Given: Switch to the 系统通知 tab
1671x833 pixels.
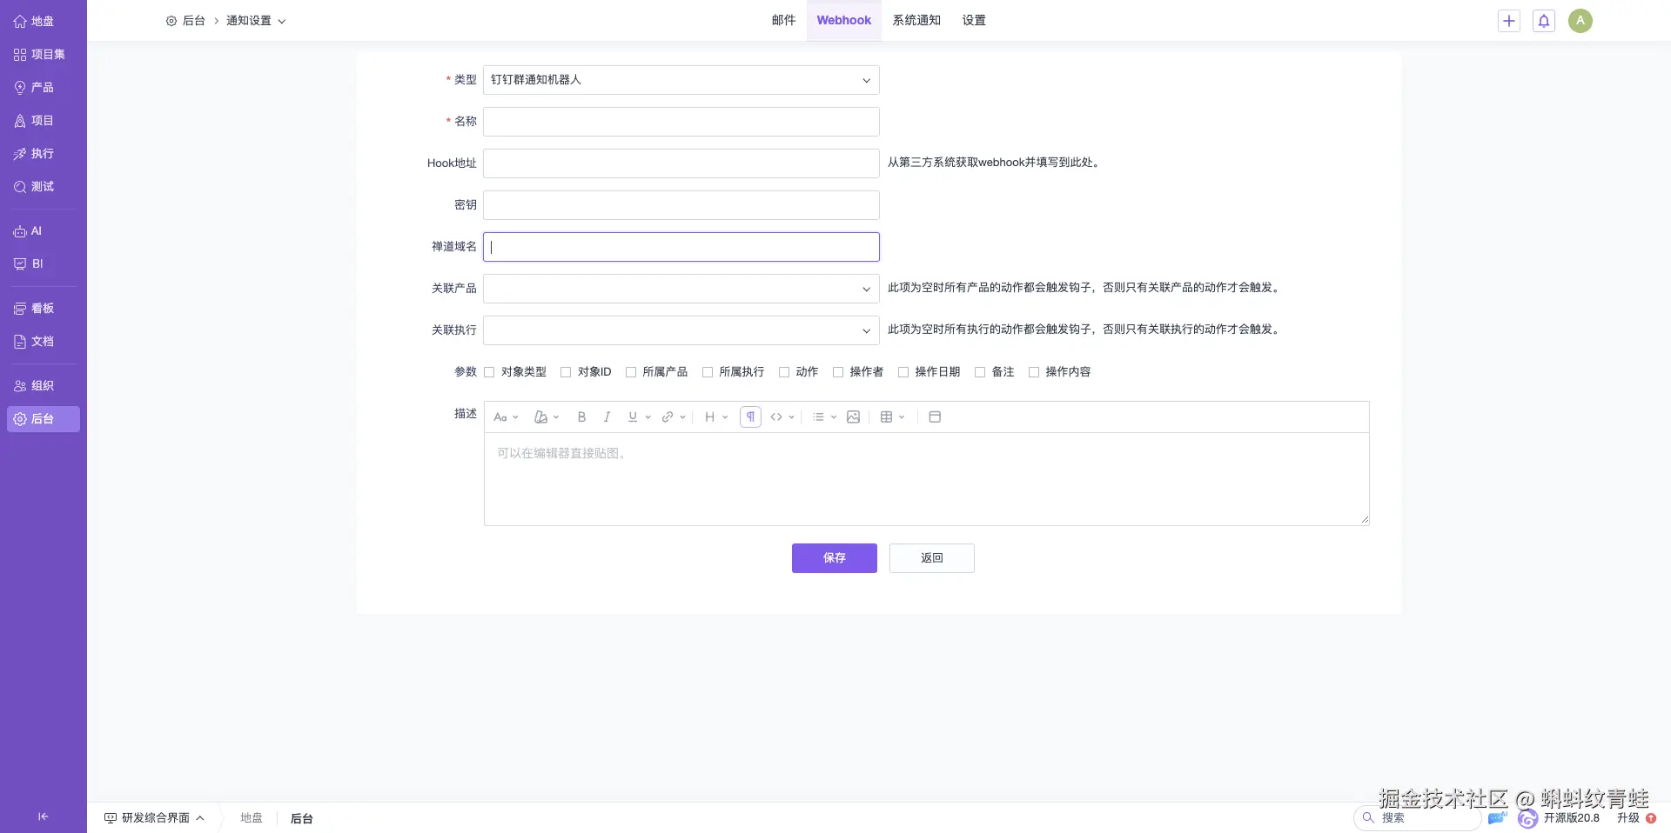Looking at the screenshot, I should click(x=916, y=21).
